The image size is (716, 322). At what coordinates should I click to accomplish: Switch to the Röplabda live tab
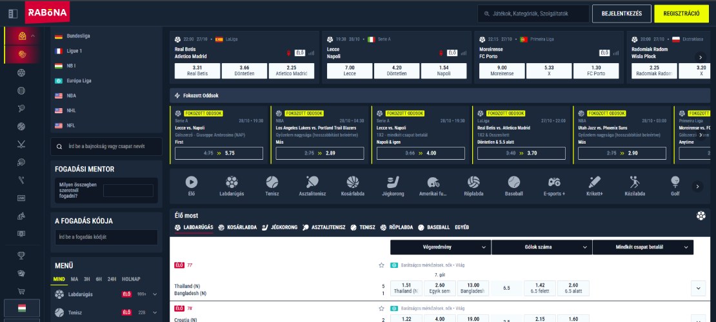point(396,227)
